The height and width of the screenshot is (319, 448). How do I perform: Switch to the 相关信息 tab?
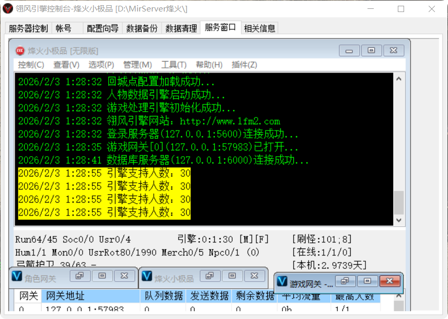pos(259,28)
